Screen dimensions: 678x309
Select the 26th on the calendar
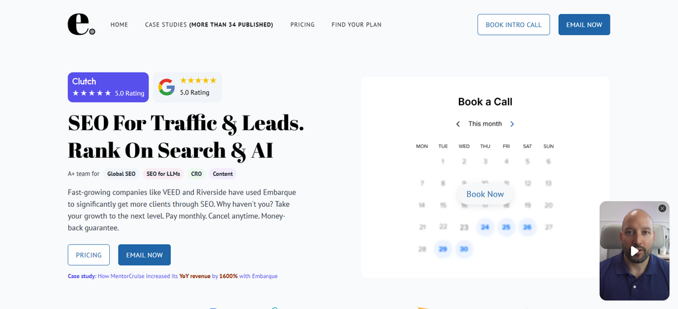[527, 227]
